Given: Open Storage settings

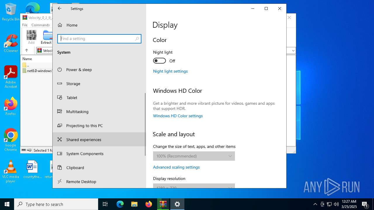Looking at the screenshot, I should click(x=99, y=83).
